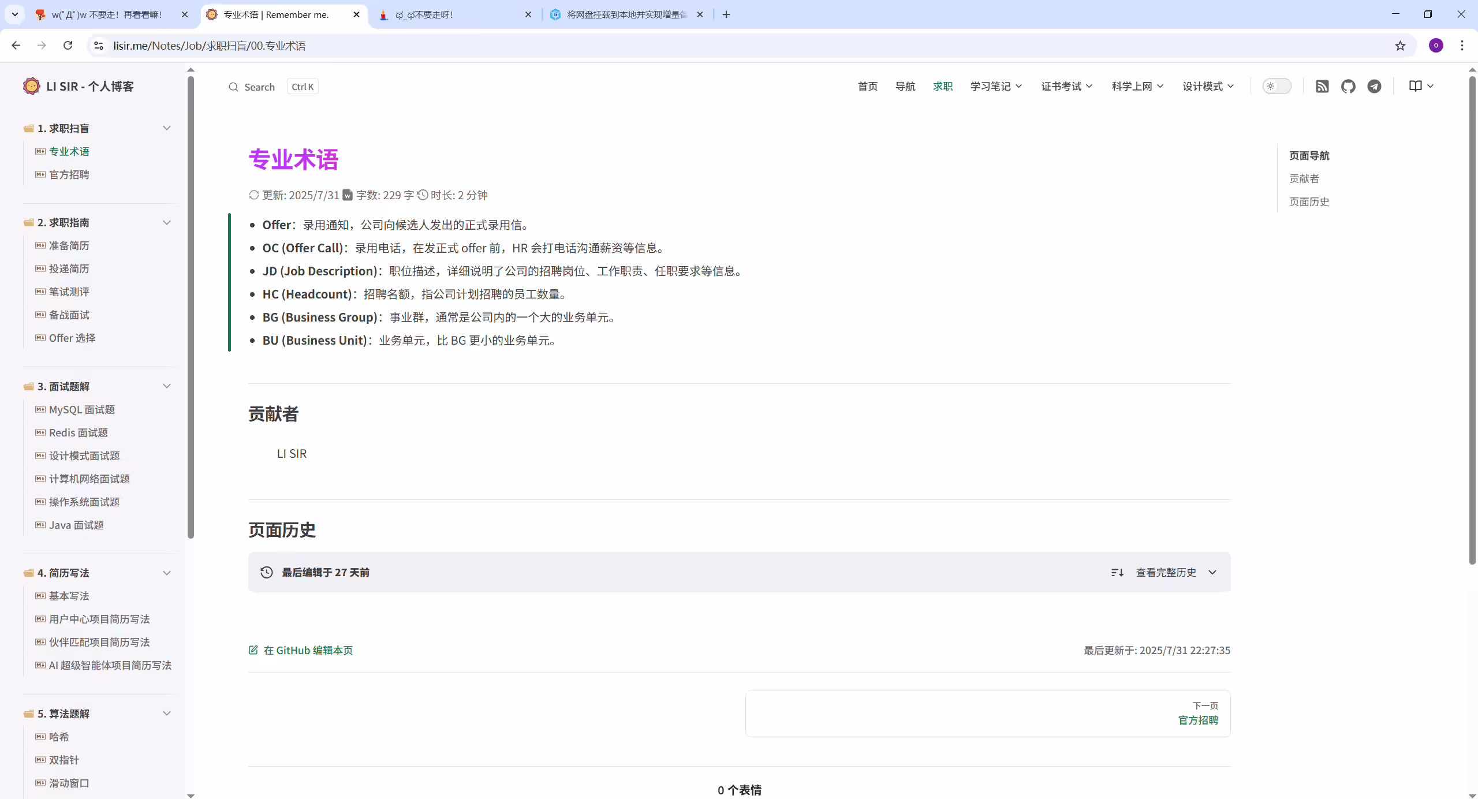Open the 证书考试 dropdown menu
Image resolution: width=1478 pixels, height=799 pixels.
pos(1067,87)
